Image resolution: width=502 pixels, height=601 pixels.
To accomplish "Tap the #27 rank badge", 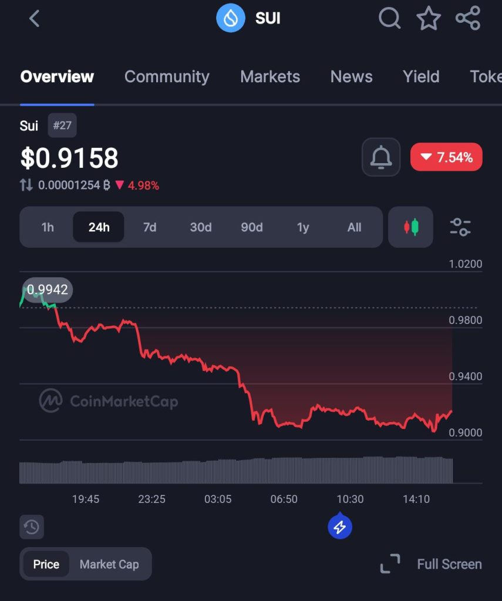I will [x=62, y=126].
